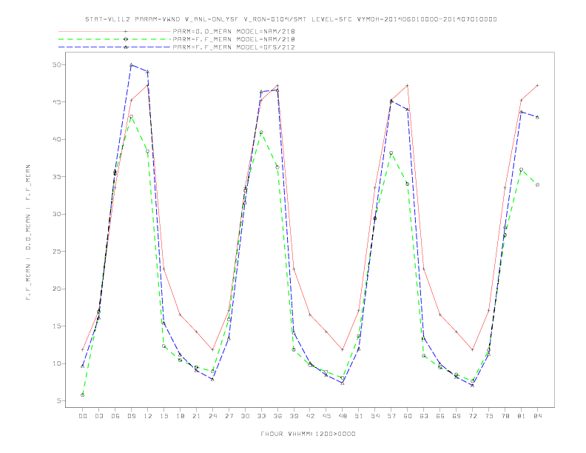586x453 pixels.
Task: Click x-axis tick label 51
Action: [x=359, y=416]
